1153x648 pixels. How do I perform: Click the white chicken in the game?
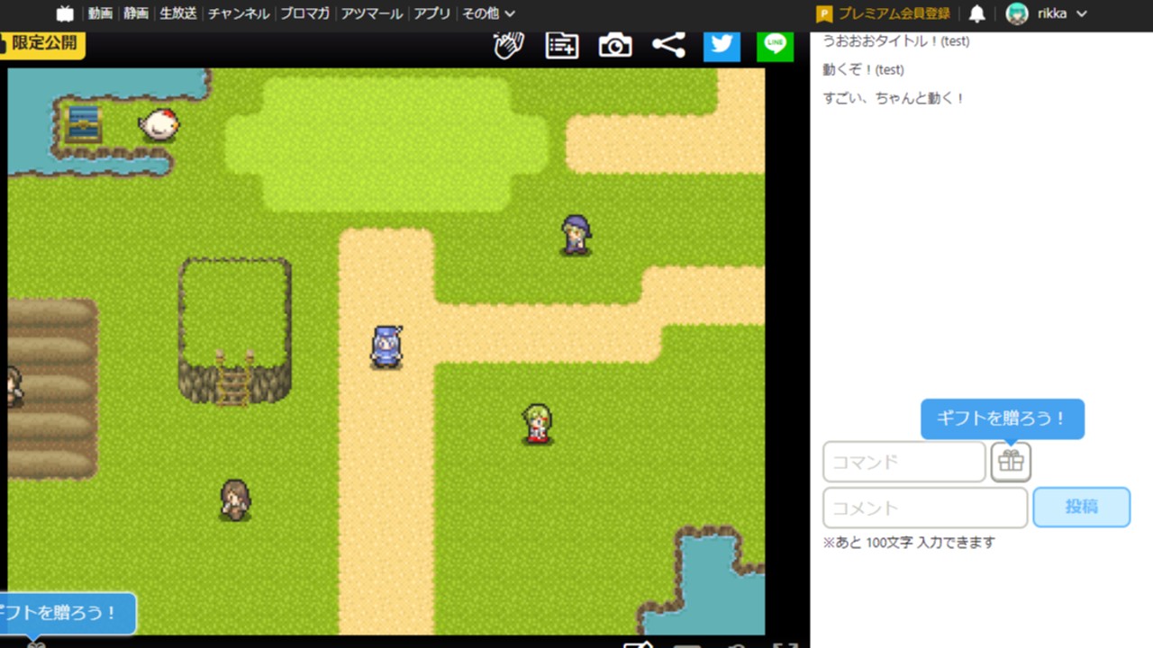159,124
